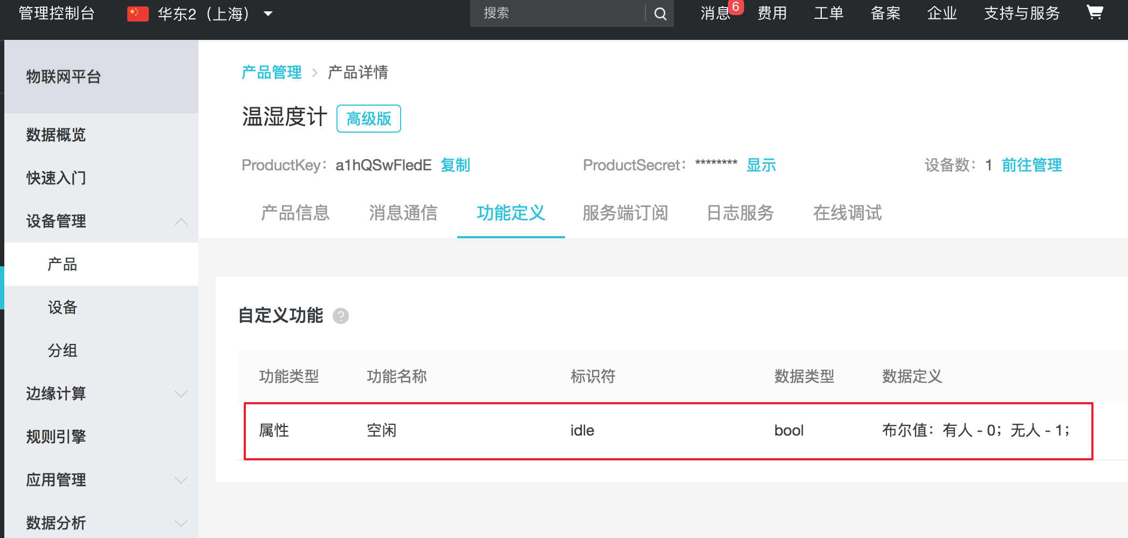Click the search magnifier icon

pos(659,13)
